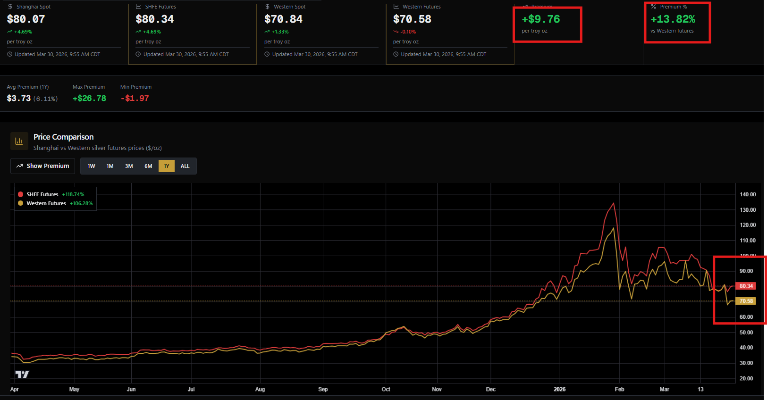
Task: Select the 1W time range
Action: [x=91, y=166]
